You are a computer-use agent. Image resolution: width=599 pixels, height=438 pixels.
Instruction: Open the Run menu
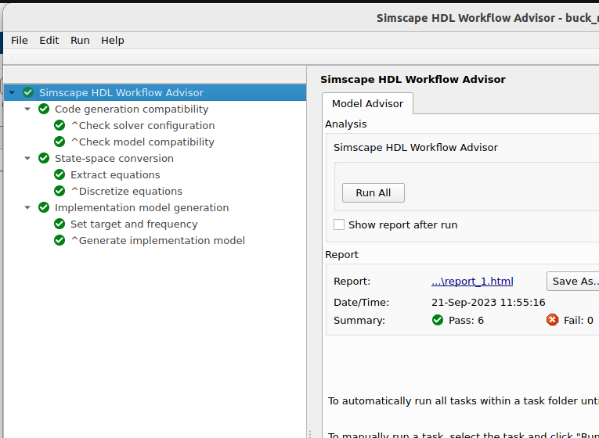coord(80,41)
